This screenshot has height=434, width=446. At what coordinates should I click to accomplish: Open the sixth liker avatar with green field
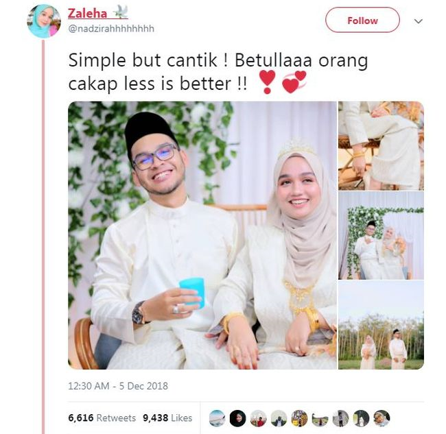tap(320, 418)
